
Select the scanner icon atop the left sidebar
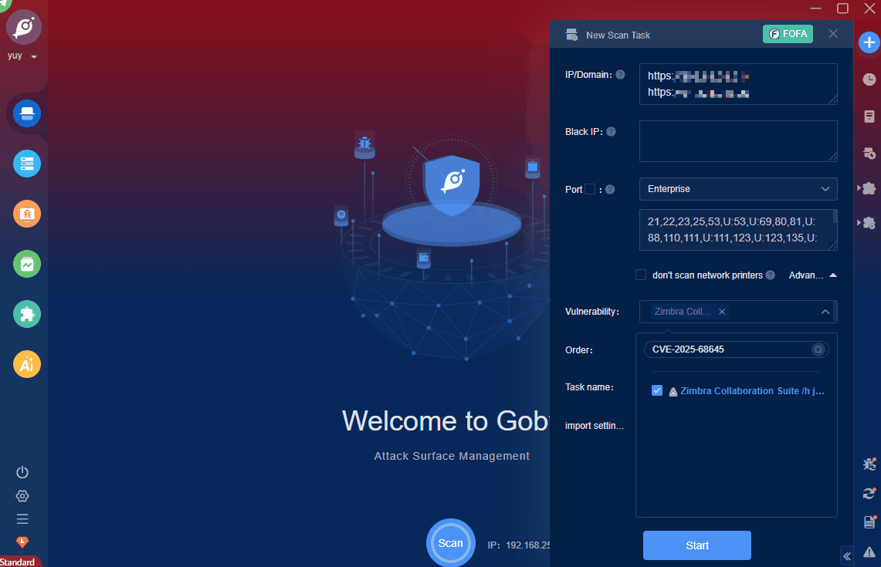point(26,113)
